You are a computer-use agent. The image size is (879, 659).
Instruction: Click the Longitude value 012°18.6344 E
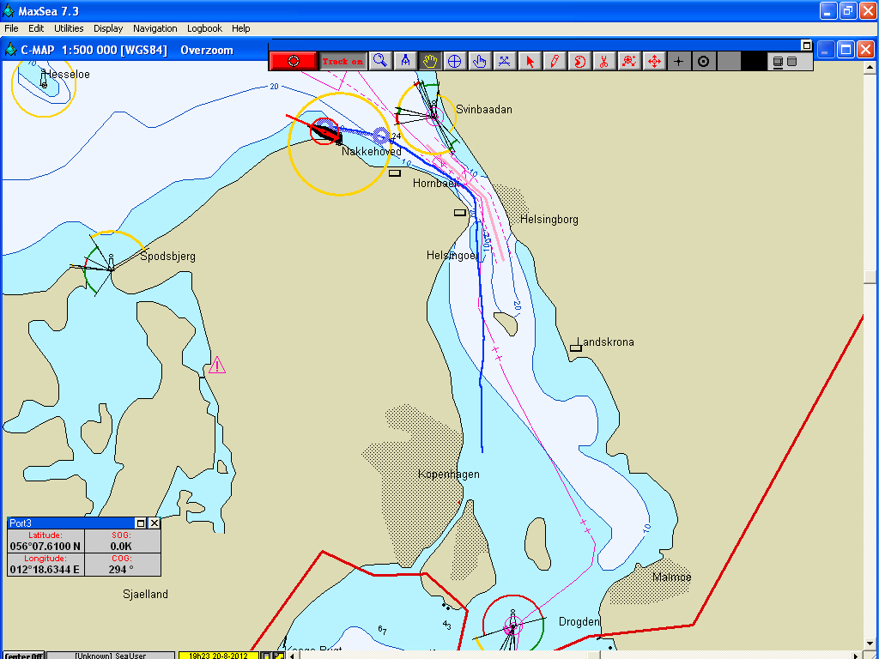coord(45,570)
